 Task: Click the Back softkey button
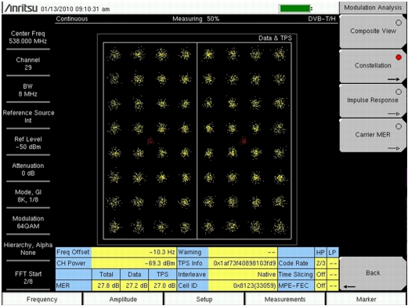pyautogui.click(x=373, y=274)
